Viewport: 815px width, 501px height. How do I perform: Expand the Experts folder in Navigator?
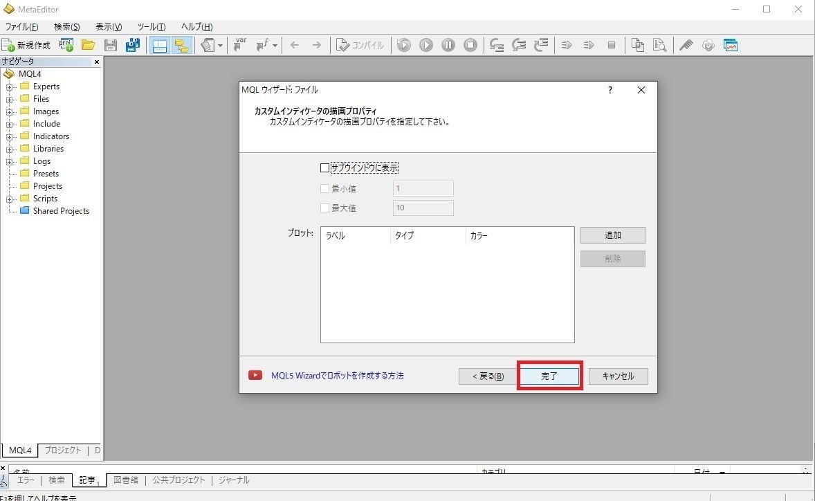(x=8, y=86)
